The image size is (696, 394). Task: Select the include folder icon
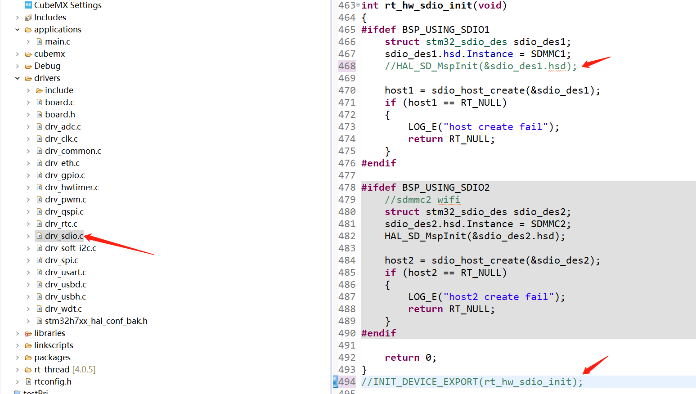(39, 90)
